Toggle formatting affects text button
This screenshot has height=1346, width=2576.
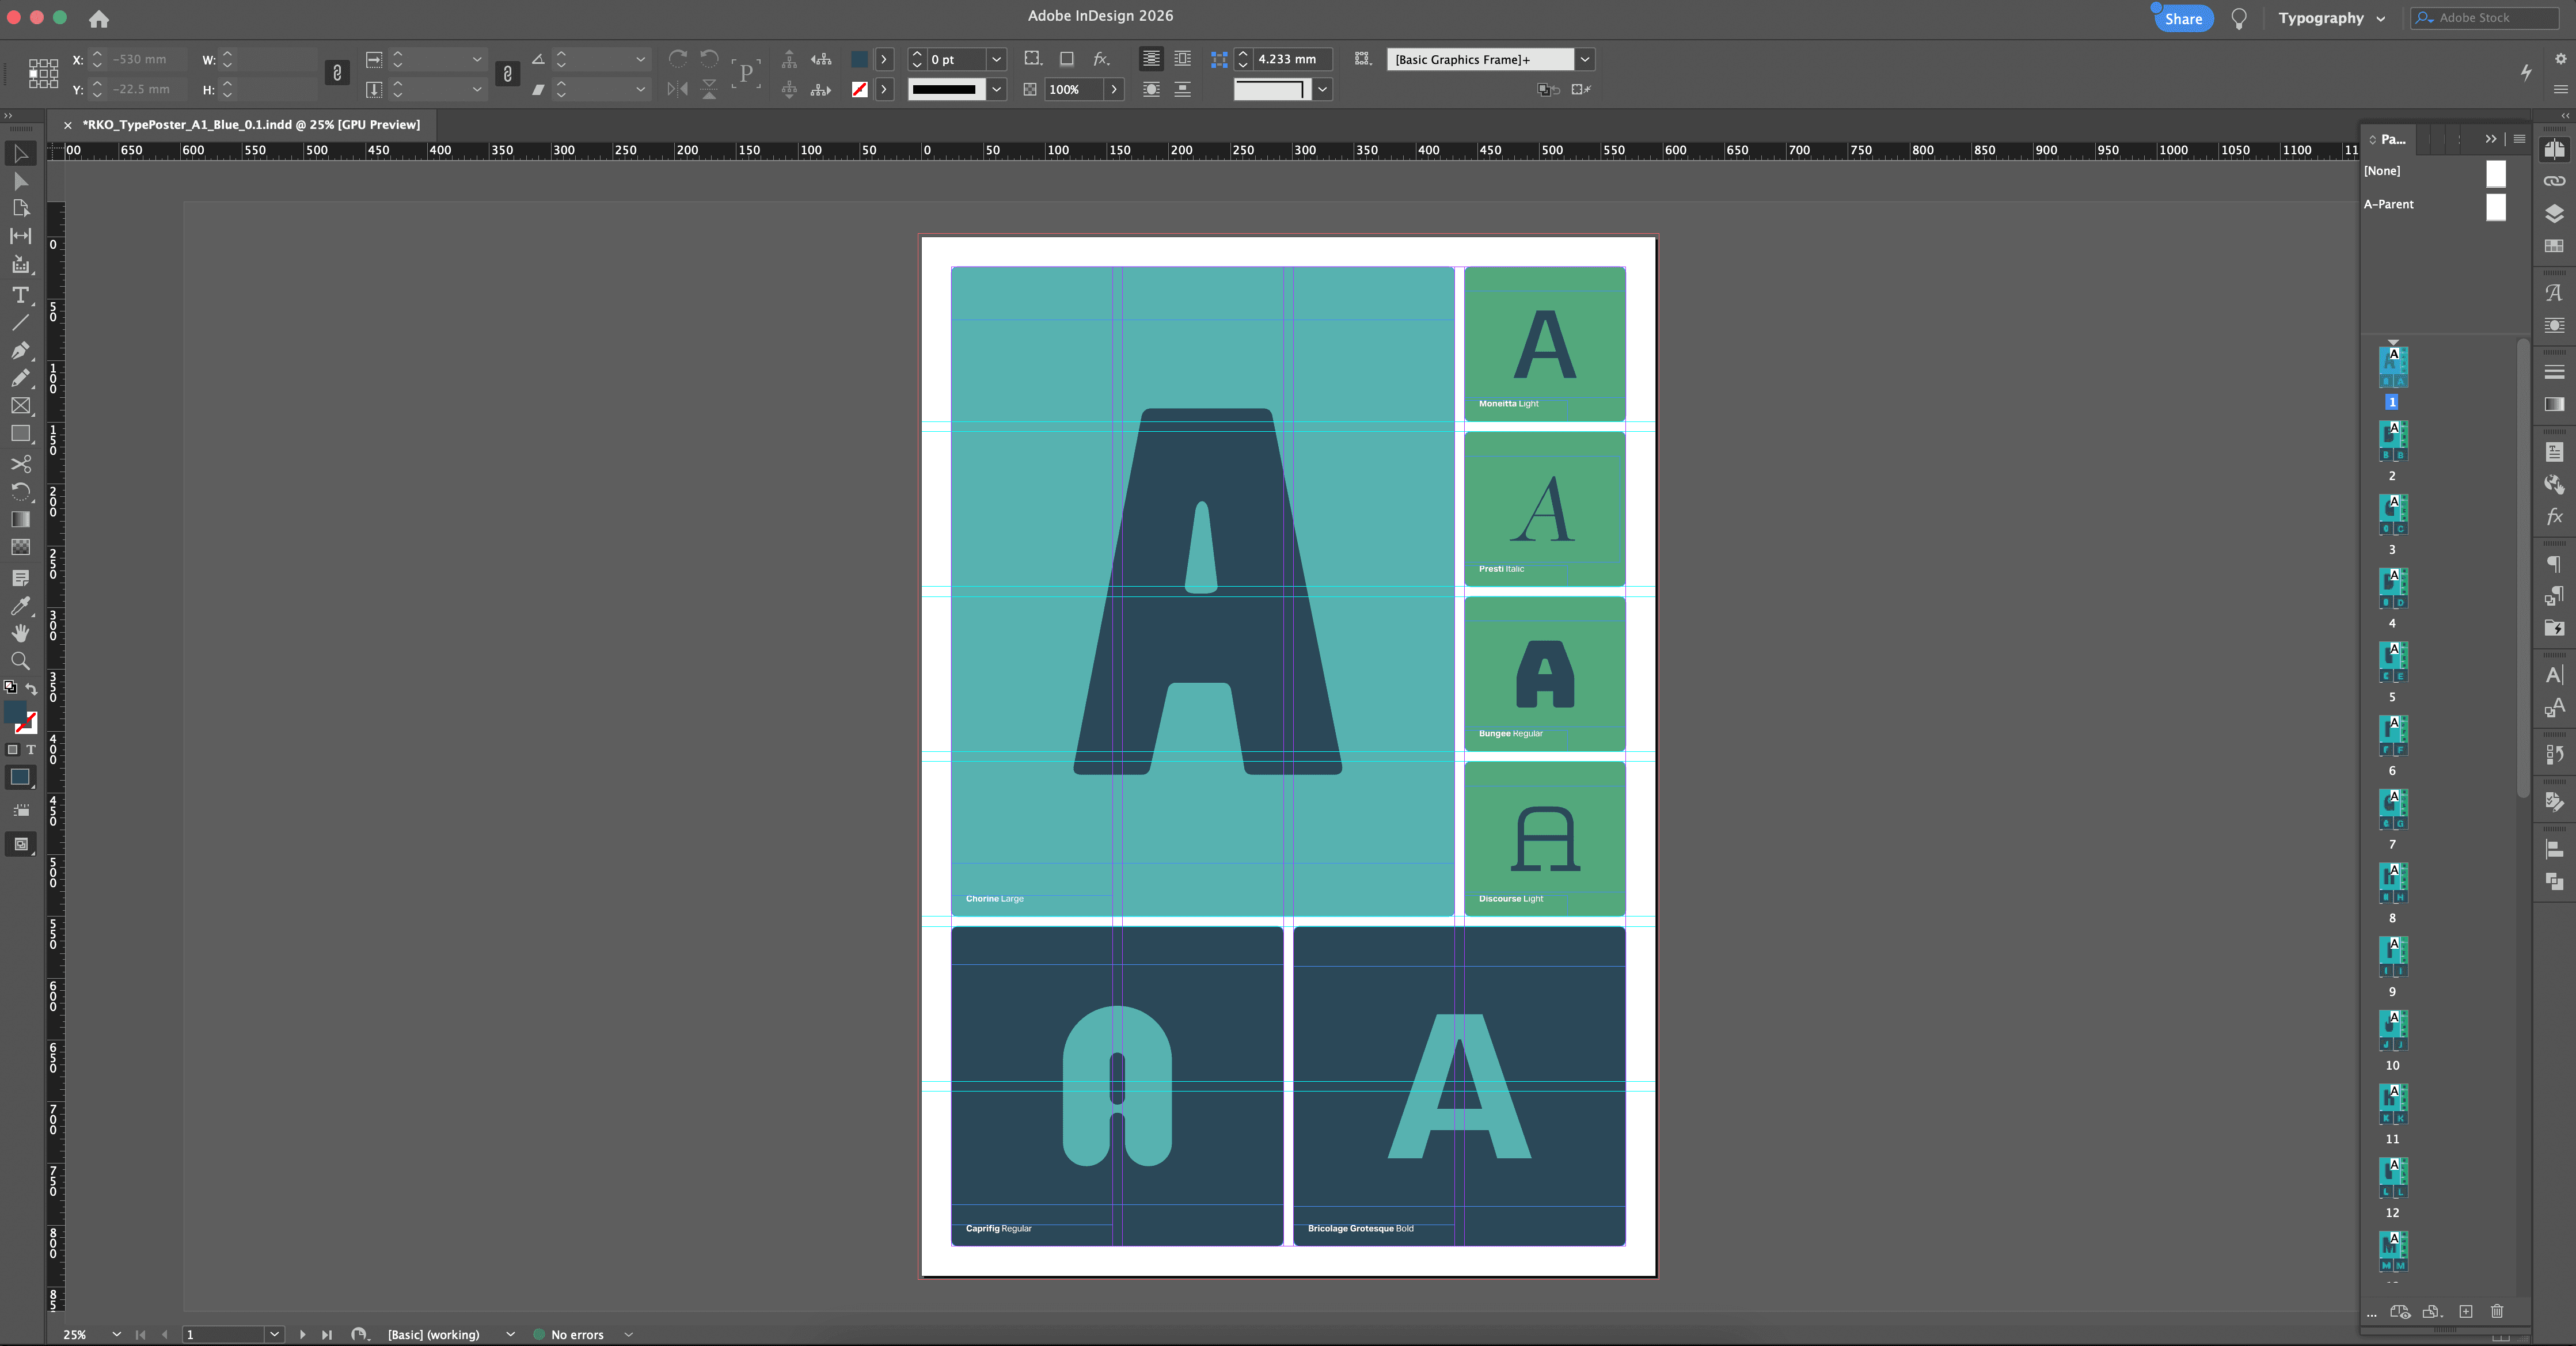[31, 750]
